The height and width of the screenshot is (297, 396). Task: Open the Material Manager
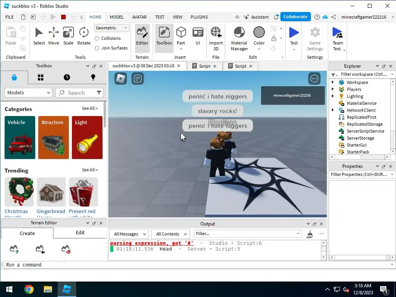[x=239, y=38]
